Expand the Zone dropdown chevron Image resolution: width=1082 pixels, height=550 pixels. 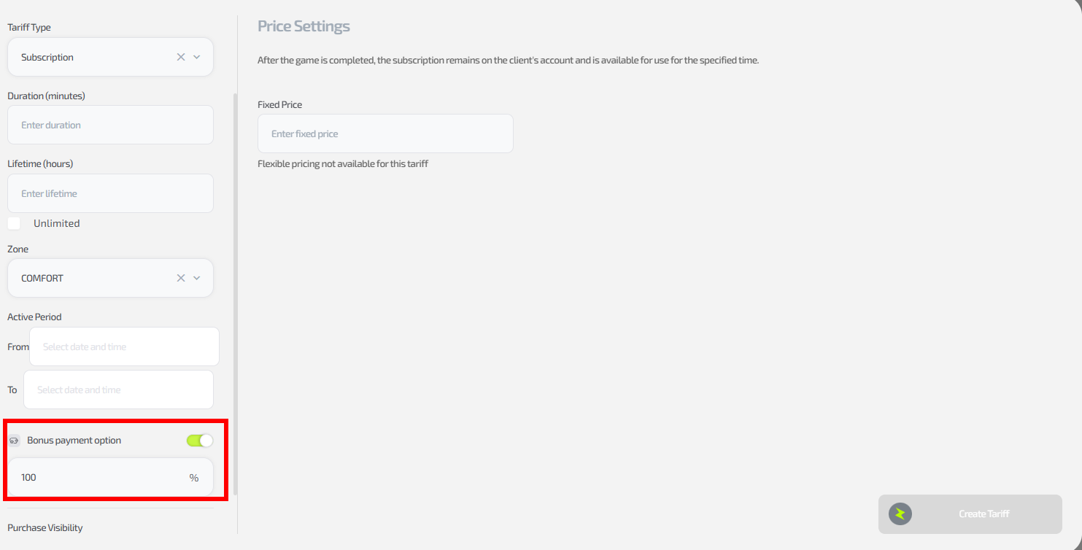197,278
